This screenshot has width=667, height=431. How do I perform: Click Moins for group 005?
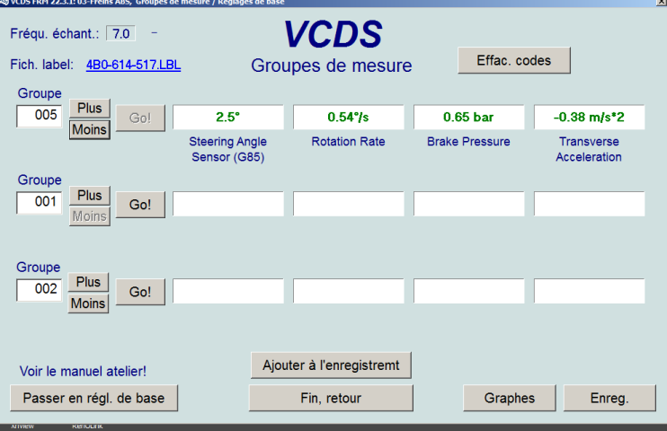90,129
